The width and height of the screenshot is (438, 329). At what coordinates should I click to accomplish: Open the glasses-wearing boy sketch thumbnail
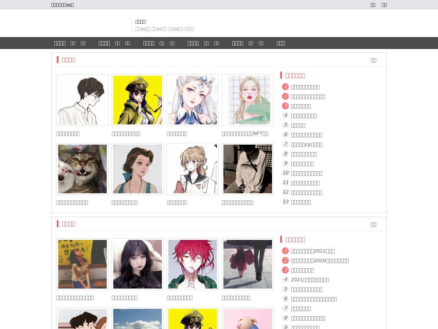coord(82,100)
